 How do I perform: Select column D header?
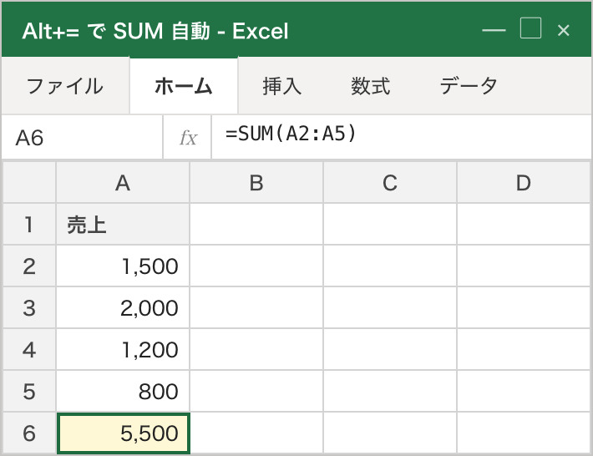524,183
